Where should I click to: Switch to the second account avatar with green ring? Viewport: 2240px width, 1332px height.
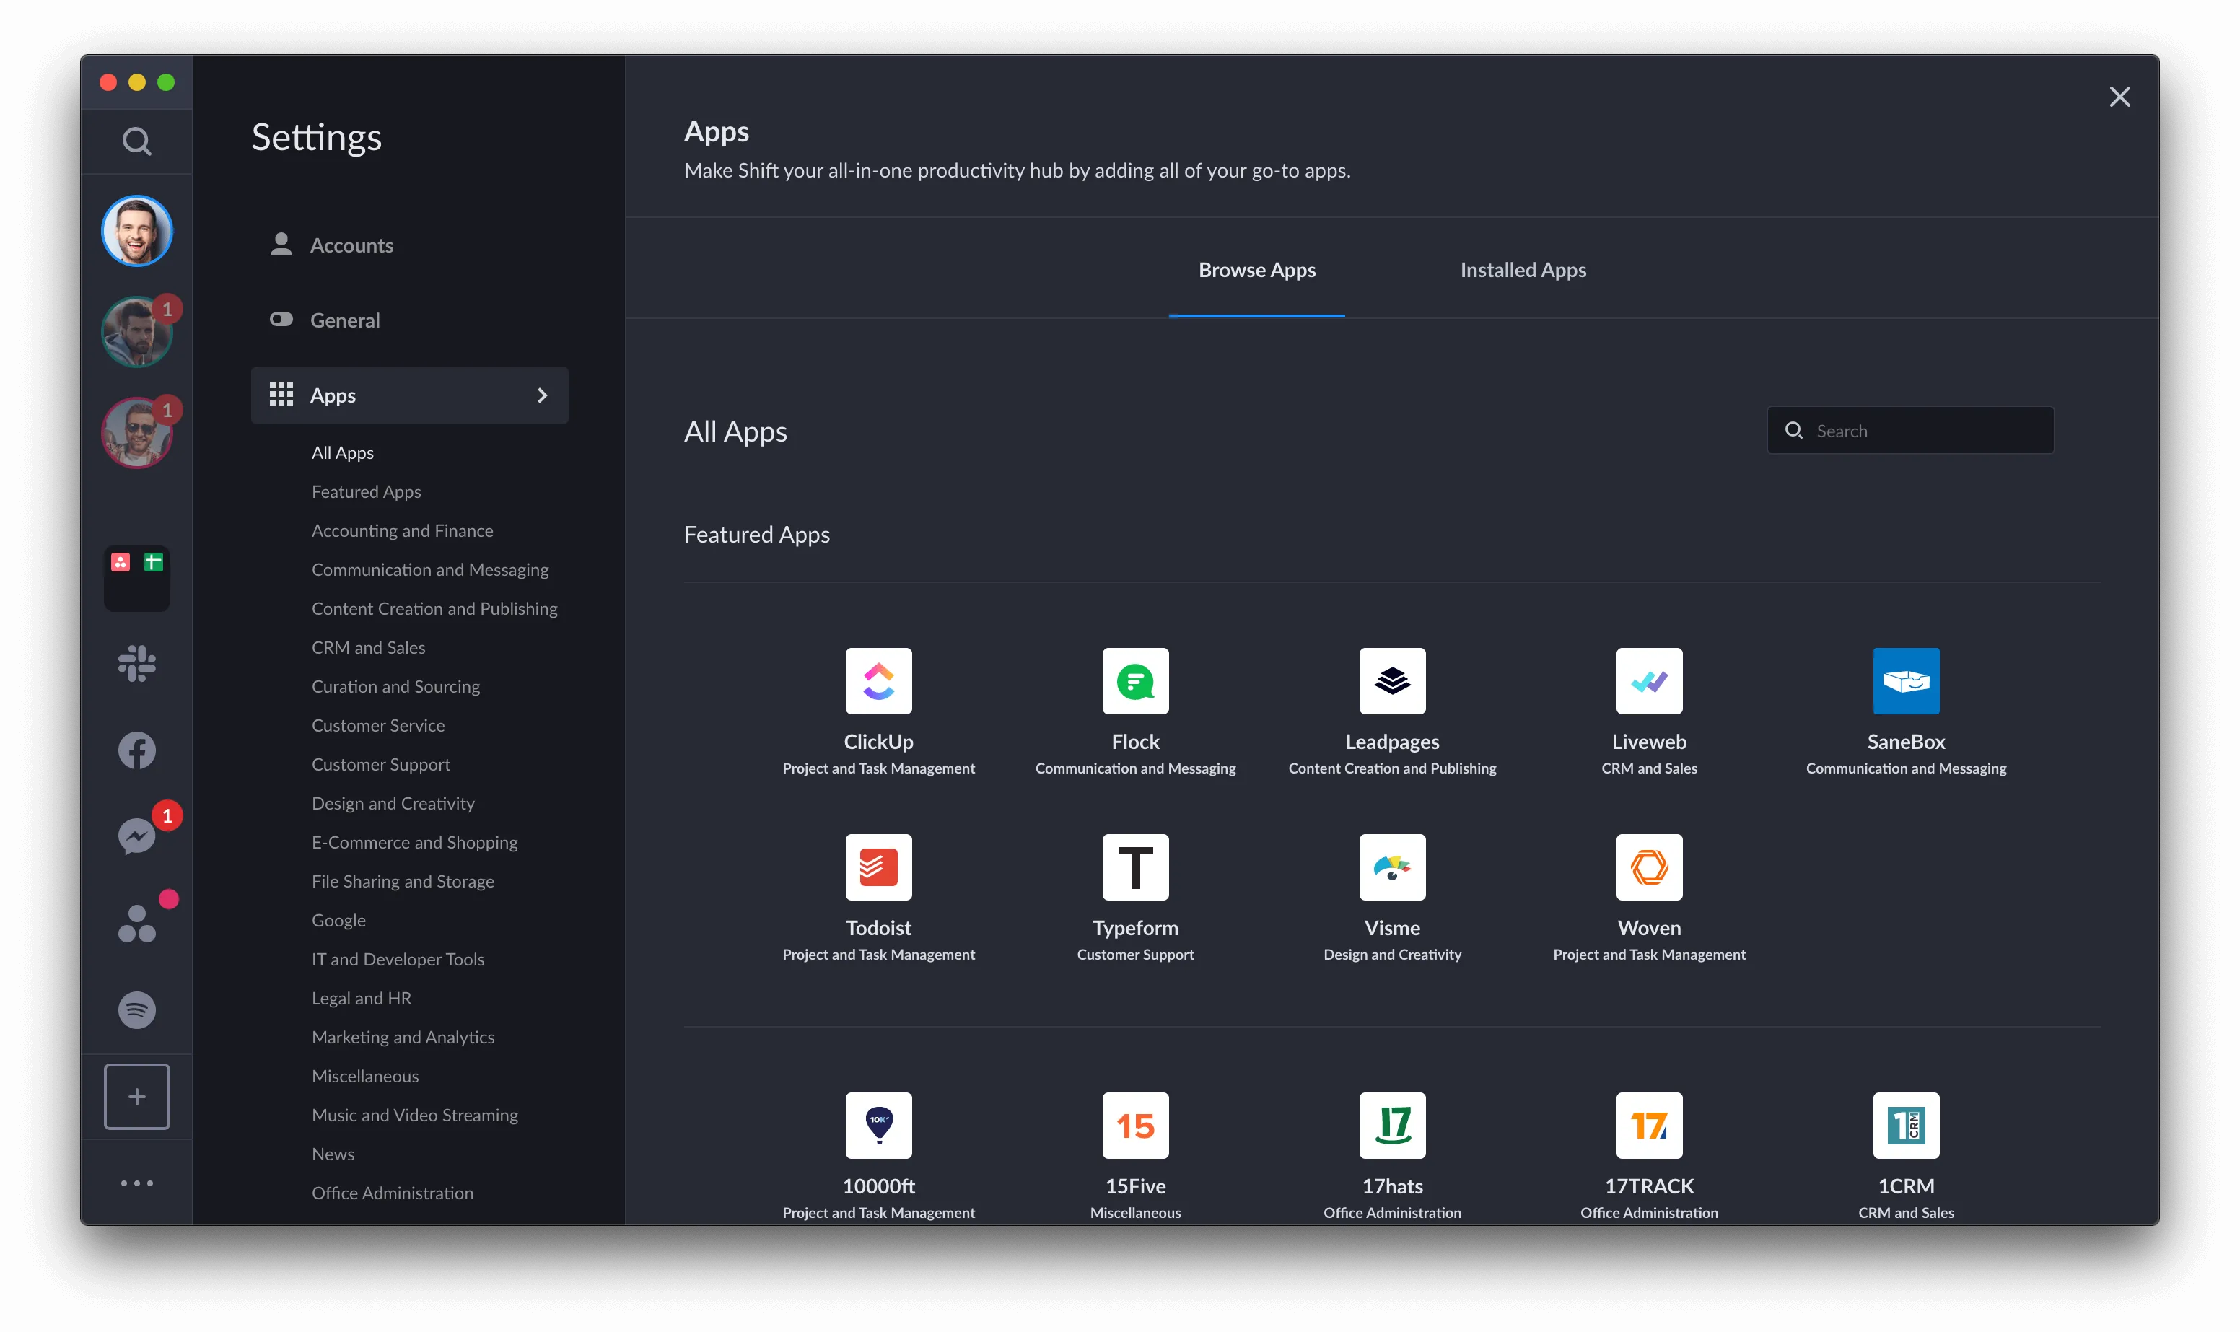pos(136,332)
